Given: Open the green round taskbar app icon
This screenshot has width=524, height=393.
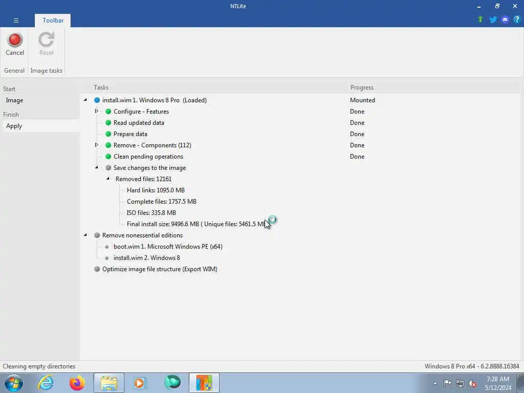Looking at the screenshot, I should pyautogui.click(x=172, y=383).
